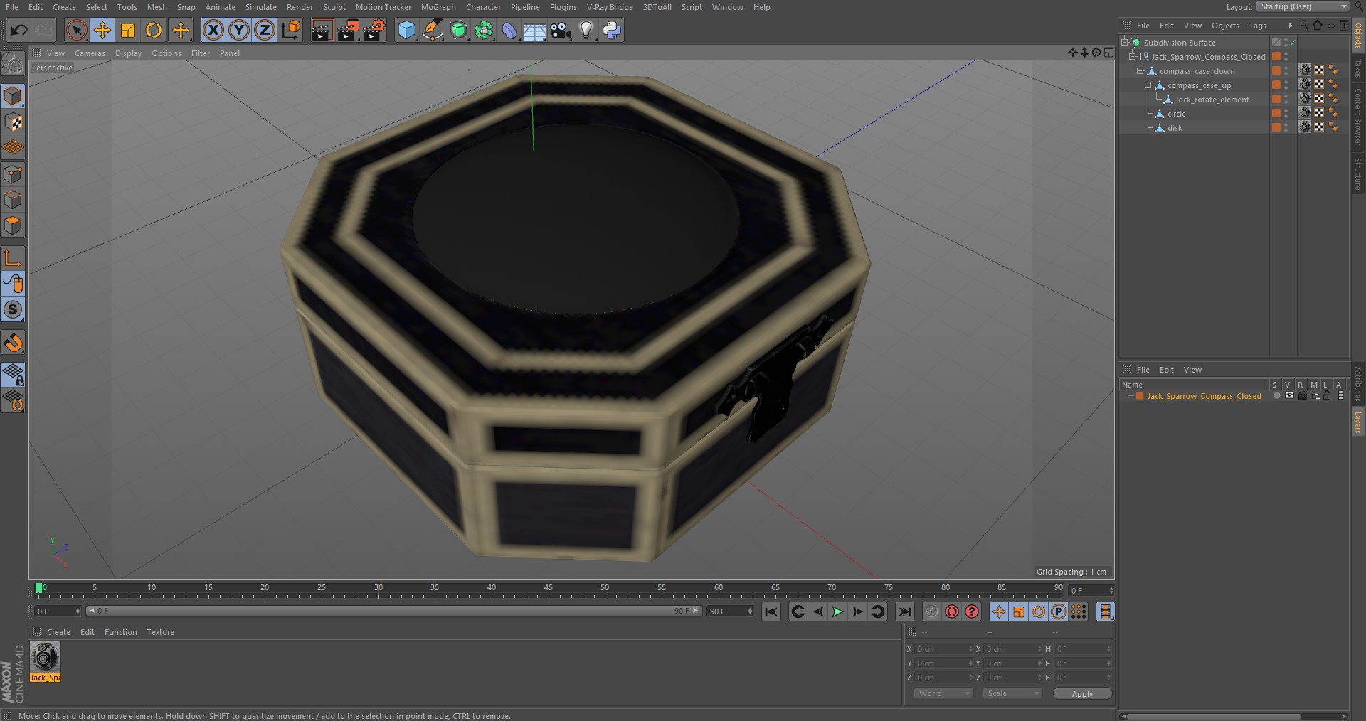Toggle Subdivision Surface enable checkmark

point(1293,43)
